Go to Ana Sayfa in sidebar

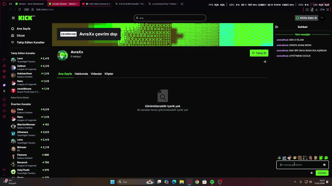click(x=21, y=29)
